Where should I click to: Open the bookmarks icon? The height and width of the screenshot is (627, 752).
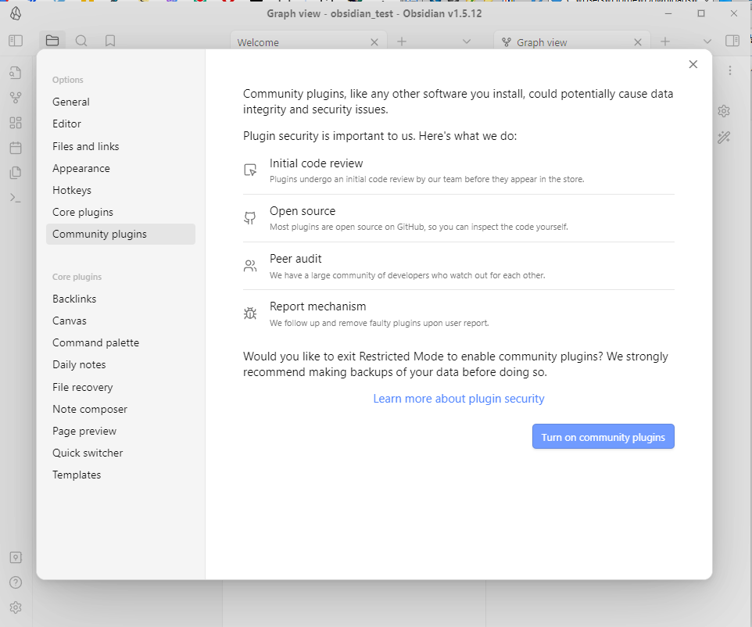pos(110,41)
